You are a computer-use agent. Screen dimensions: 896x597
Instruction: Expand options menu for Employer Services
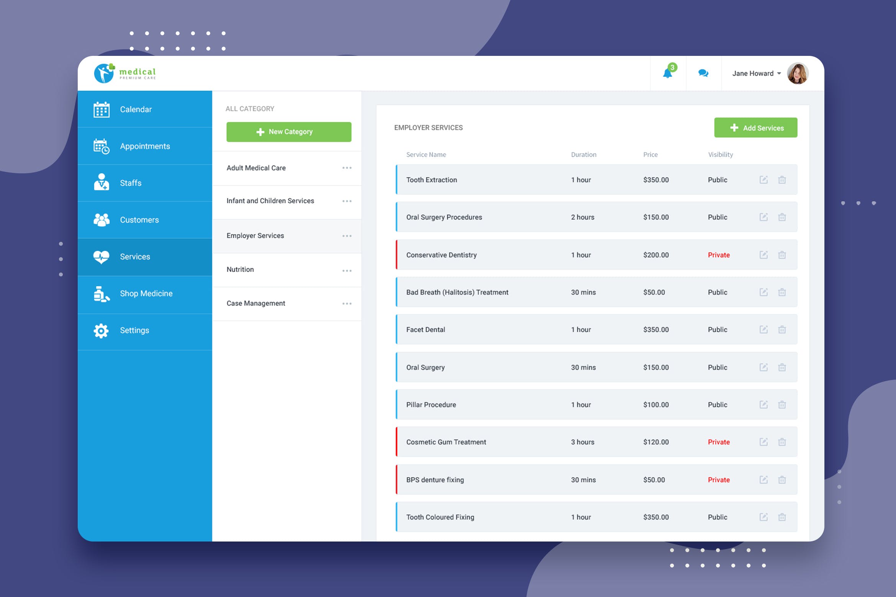[347, 236]
